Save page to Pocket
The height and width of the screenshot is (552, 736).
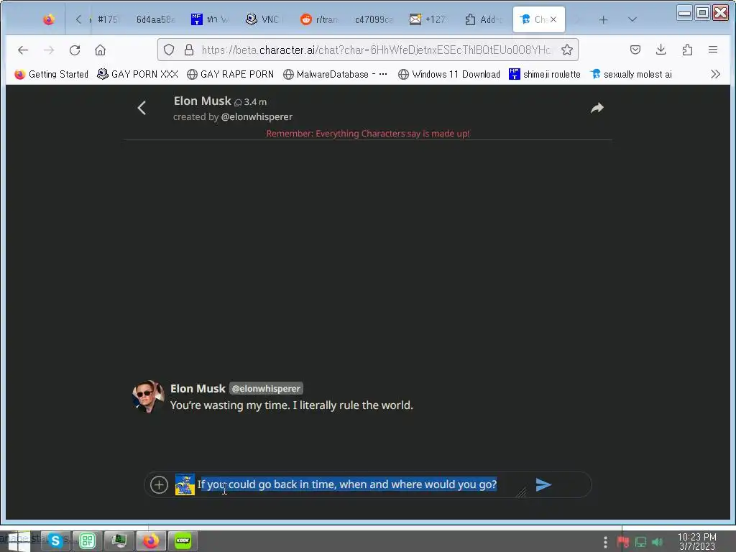[x=635, y=50]
